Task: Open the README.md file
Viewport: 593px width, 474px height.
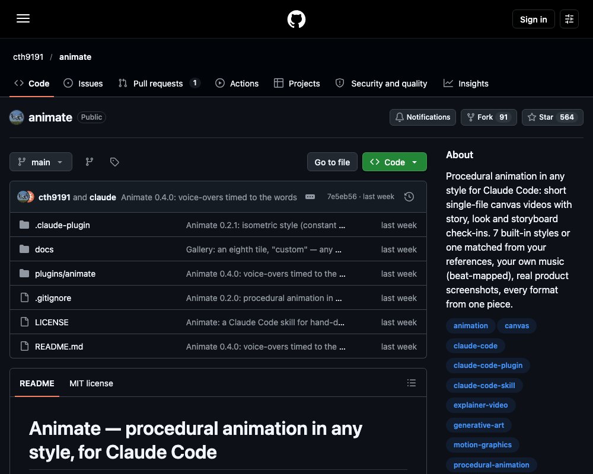Action: [59, 347]
